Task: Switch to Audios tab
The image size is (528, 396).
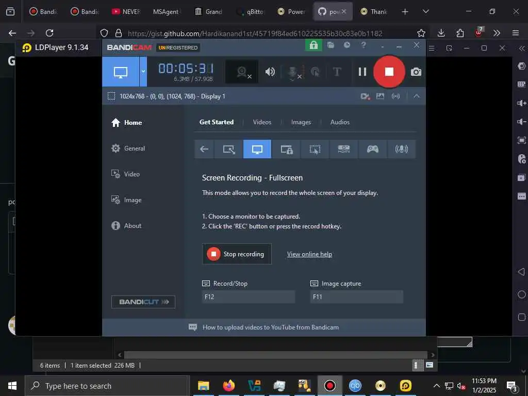Action: click(340, 122)
